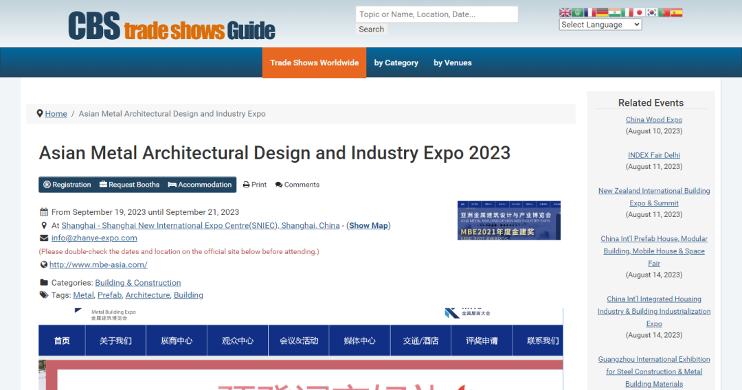The image size is (742, 390).
Task: Open the Metal tag
Action: tap(83, 295)
